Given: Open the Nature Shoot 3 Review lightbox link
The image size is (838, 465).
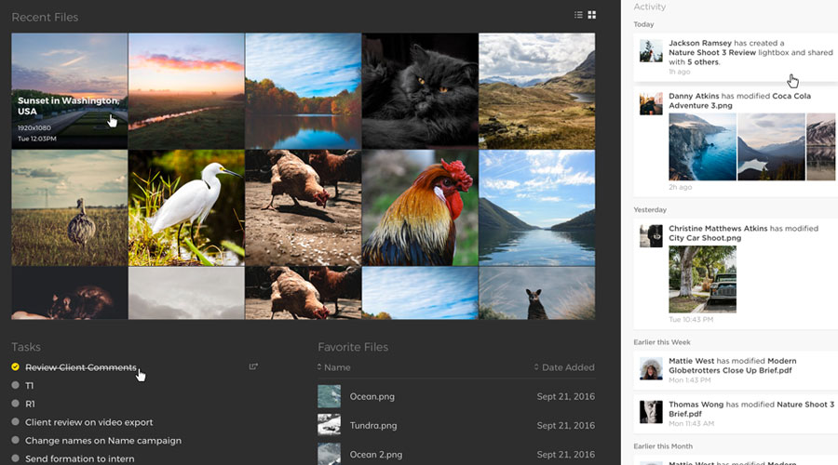Looking at the screenshot, I should coord(712,52).
